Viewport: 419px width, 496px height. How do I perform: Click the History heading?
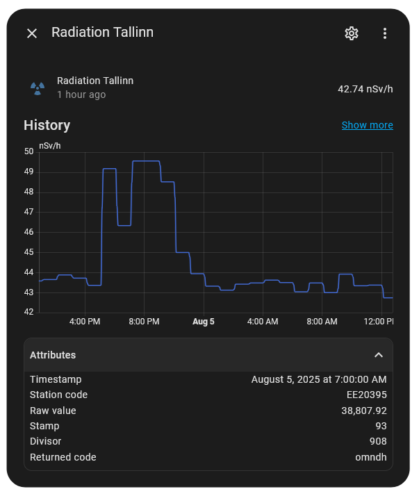[47, 125]
